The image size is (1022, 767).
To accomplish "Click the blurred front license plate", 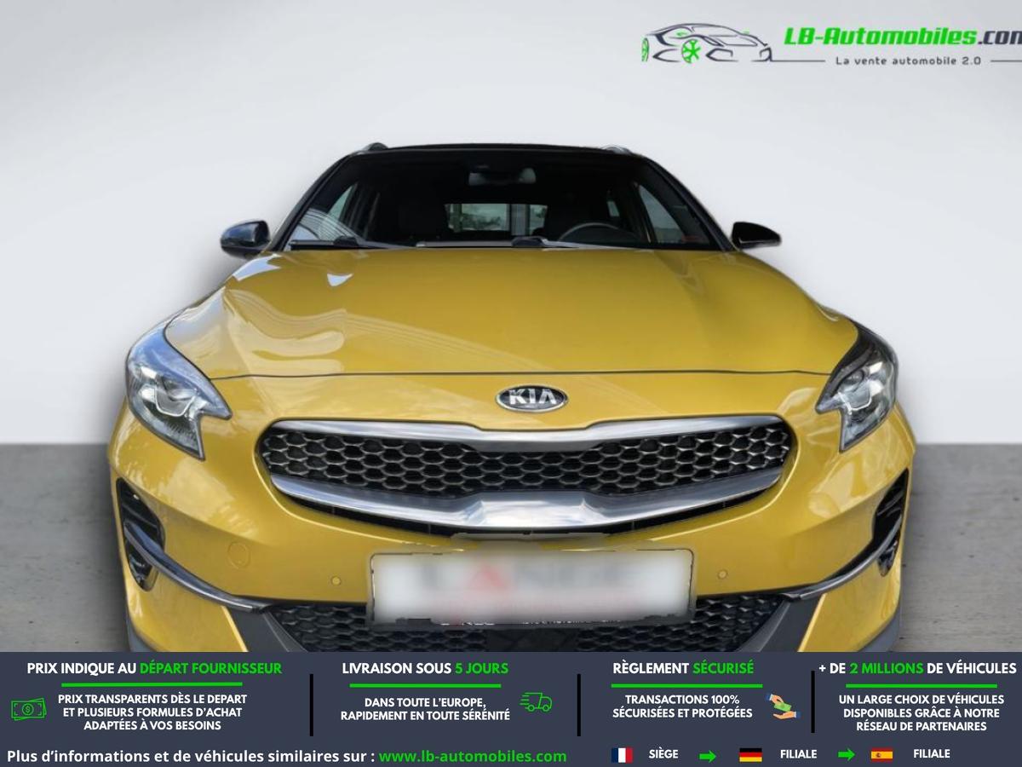I will pos(531,586).
